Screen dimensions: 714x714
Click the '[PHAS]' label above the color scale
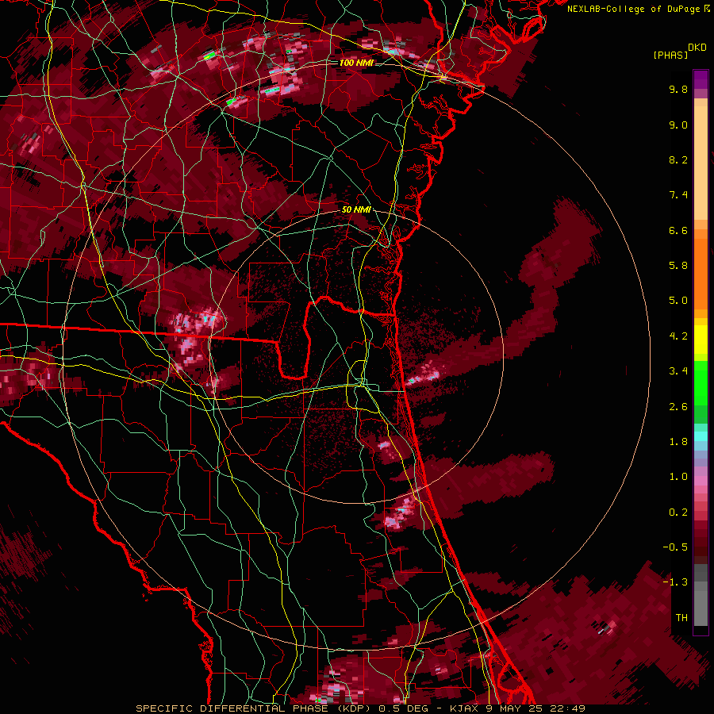point(670,55)
